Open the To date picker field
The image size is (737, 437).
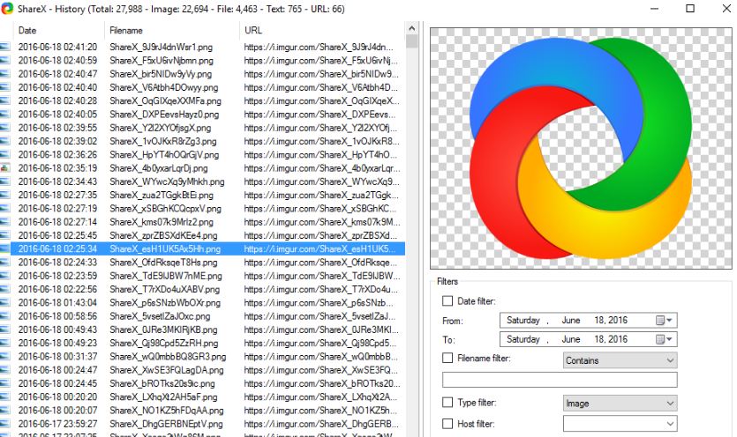[588, 339]
